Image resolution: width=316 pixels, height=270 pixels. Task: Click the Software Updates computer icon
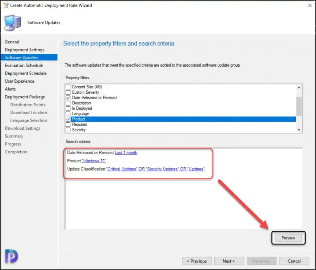click(12, 23)
